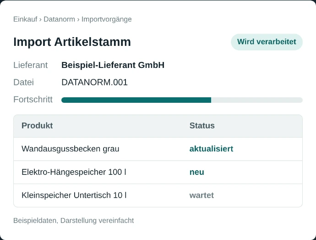Select row 'Elektro-Hängespeicher 100 l'
This screenshot has width=316, height=240.
coord(158,173)
